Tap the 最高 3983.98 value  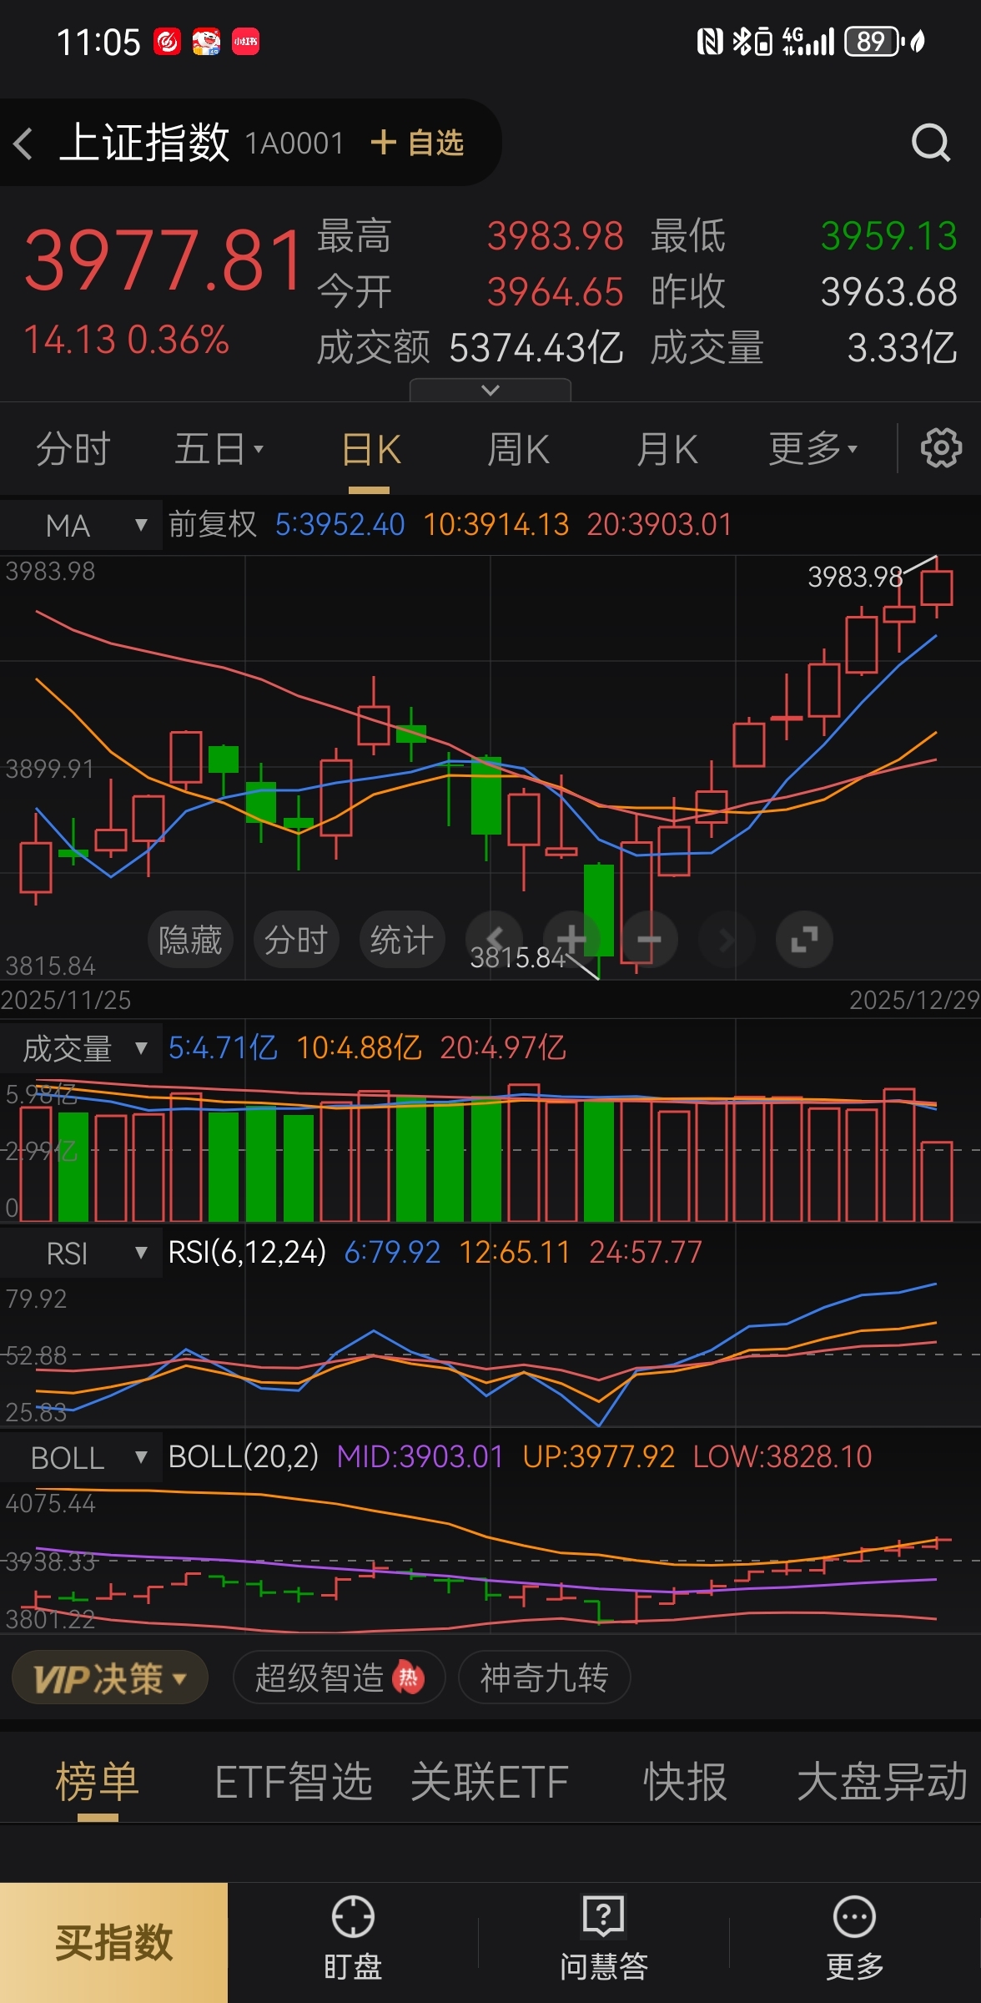pos(555,236)
